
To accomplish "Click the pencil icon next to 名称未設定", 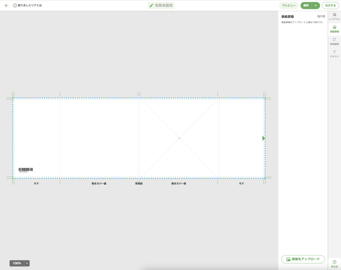I will coord(152,6).
